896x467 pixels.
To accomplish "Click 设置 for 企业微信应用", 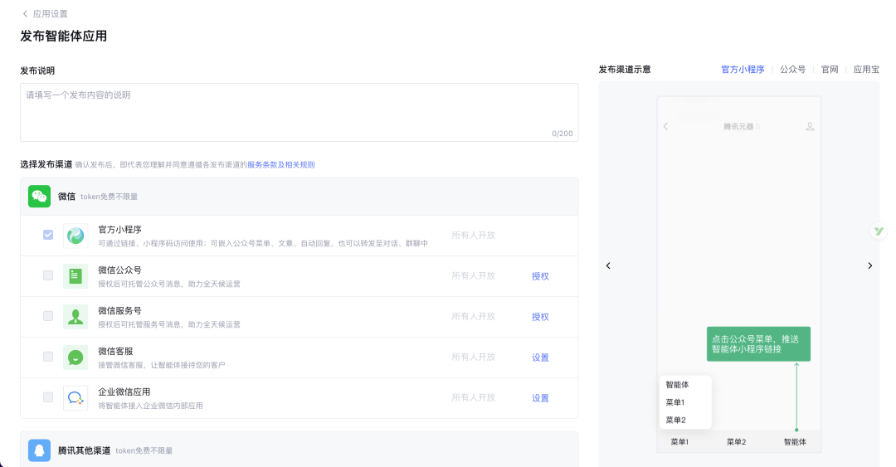I will click(x=540, y=398).
